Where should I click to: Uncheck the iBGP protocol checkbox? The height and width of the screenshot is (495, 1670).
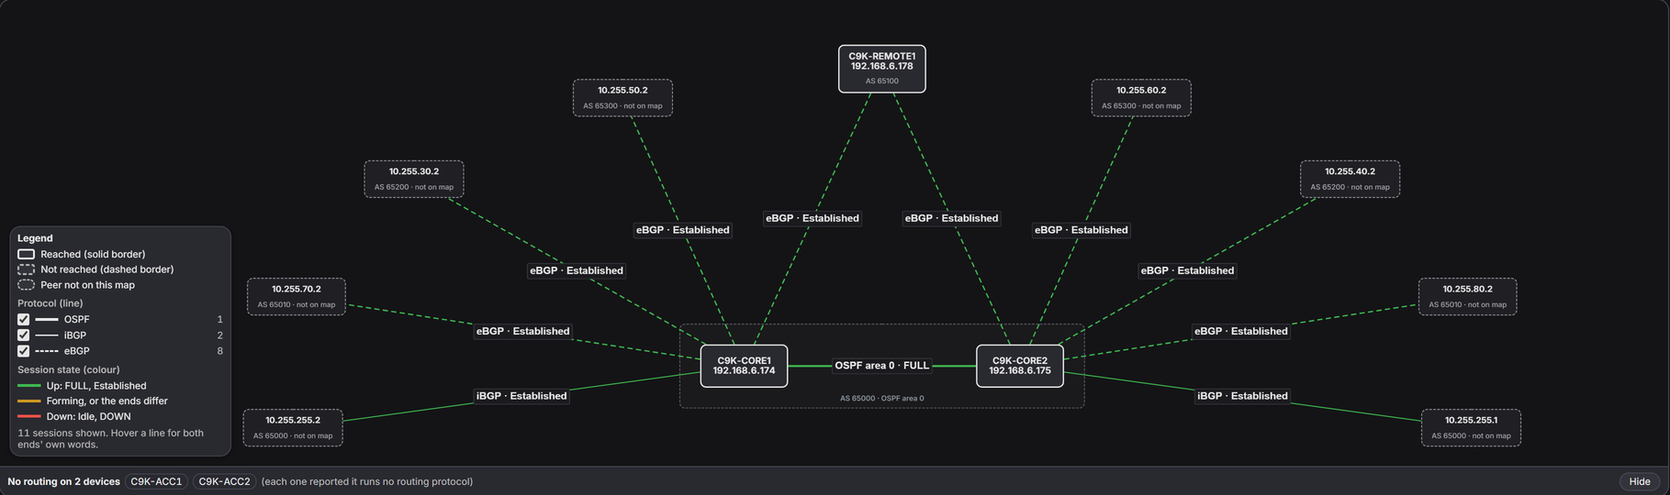(24, 335)
